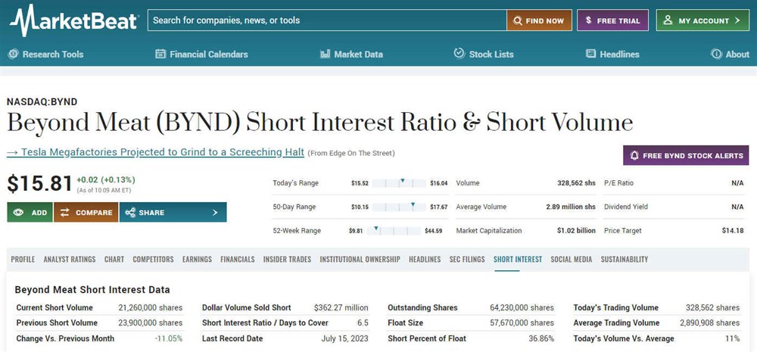Screen dimensions: 757x352
Task: Switch to the Analyst Ratings tab
Action: (70, 260)
